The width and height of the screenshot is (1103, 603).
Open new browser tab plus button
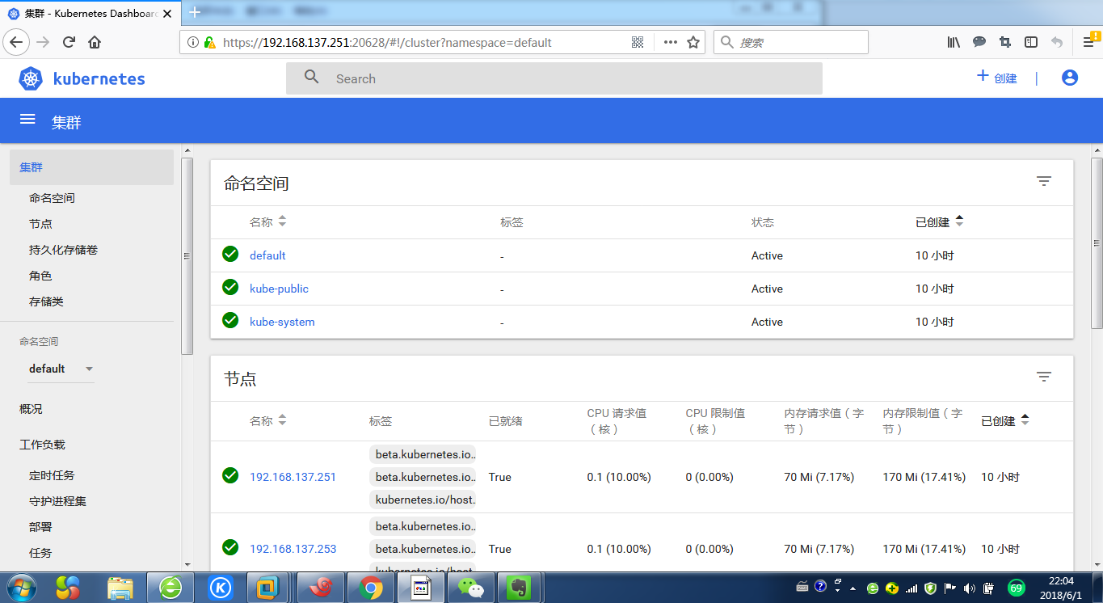coord(195,12)
